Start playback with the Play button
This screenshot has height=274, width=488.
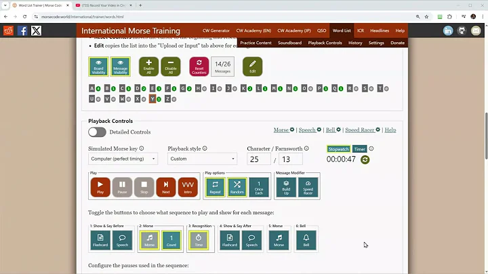click(100, 187)
